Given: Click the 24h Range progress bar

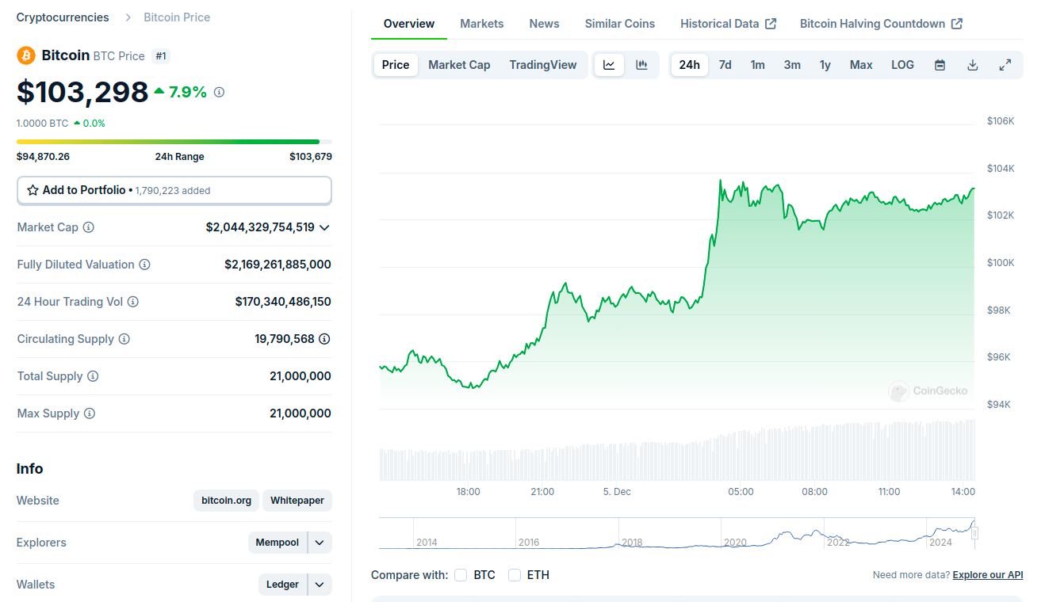Looking at the screenshot, I should pos(174,142).
